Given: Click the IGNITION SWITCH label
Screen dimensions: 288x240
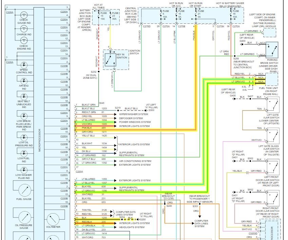Looking at the screenshot, I should coord(135,52).
